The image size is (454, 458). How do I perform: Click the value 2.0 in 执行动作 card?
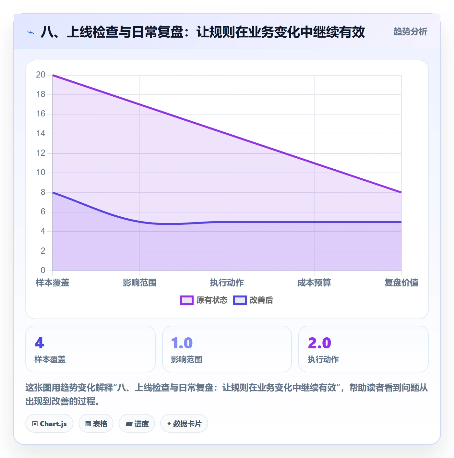click(x=319, y=343)
